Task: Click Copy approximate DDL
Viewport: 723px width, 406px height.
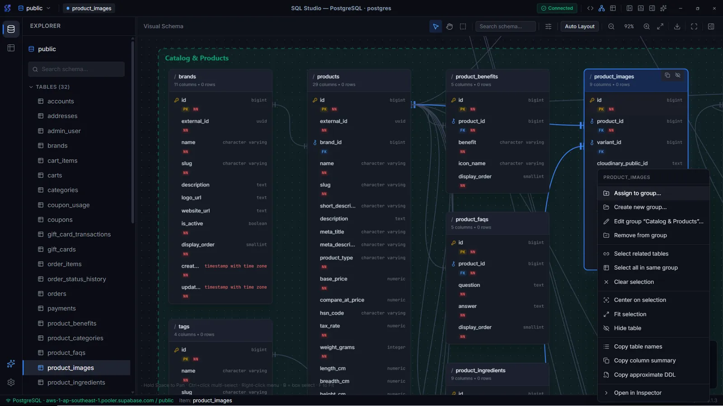Action: click(x=653, y=375)
